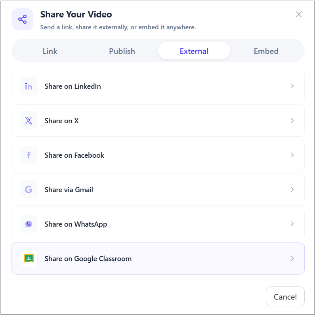Viewport: 315px width, 315px height.
Task: Close the Share Your Video dialog
Action: click(298, 14)
